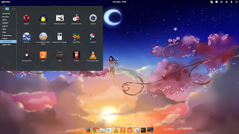Viewport: 239px width, 134px height.
Task: Open gtkpod iPod Manager
Action: [x=60, y=38]
